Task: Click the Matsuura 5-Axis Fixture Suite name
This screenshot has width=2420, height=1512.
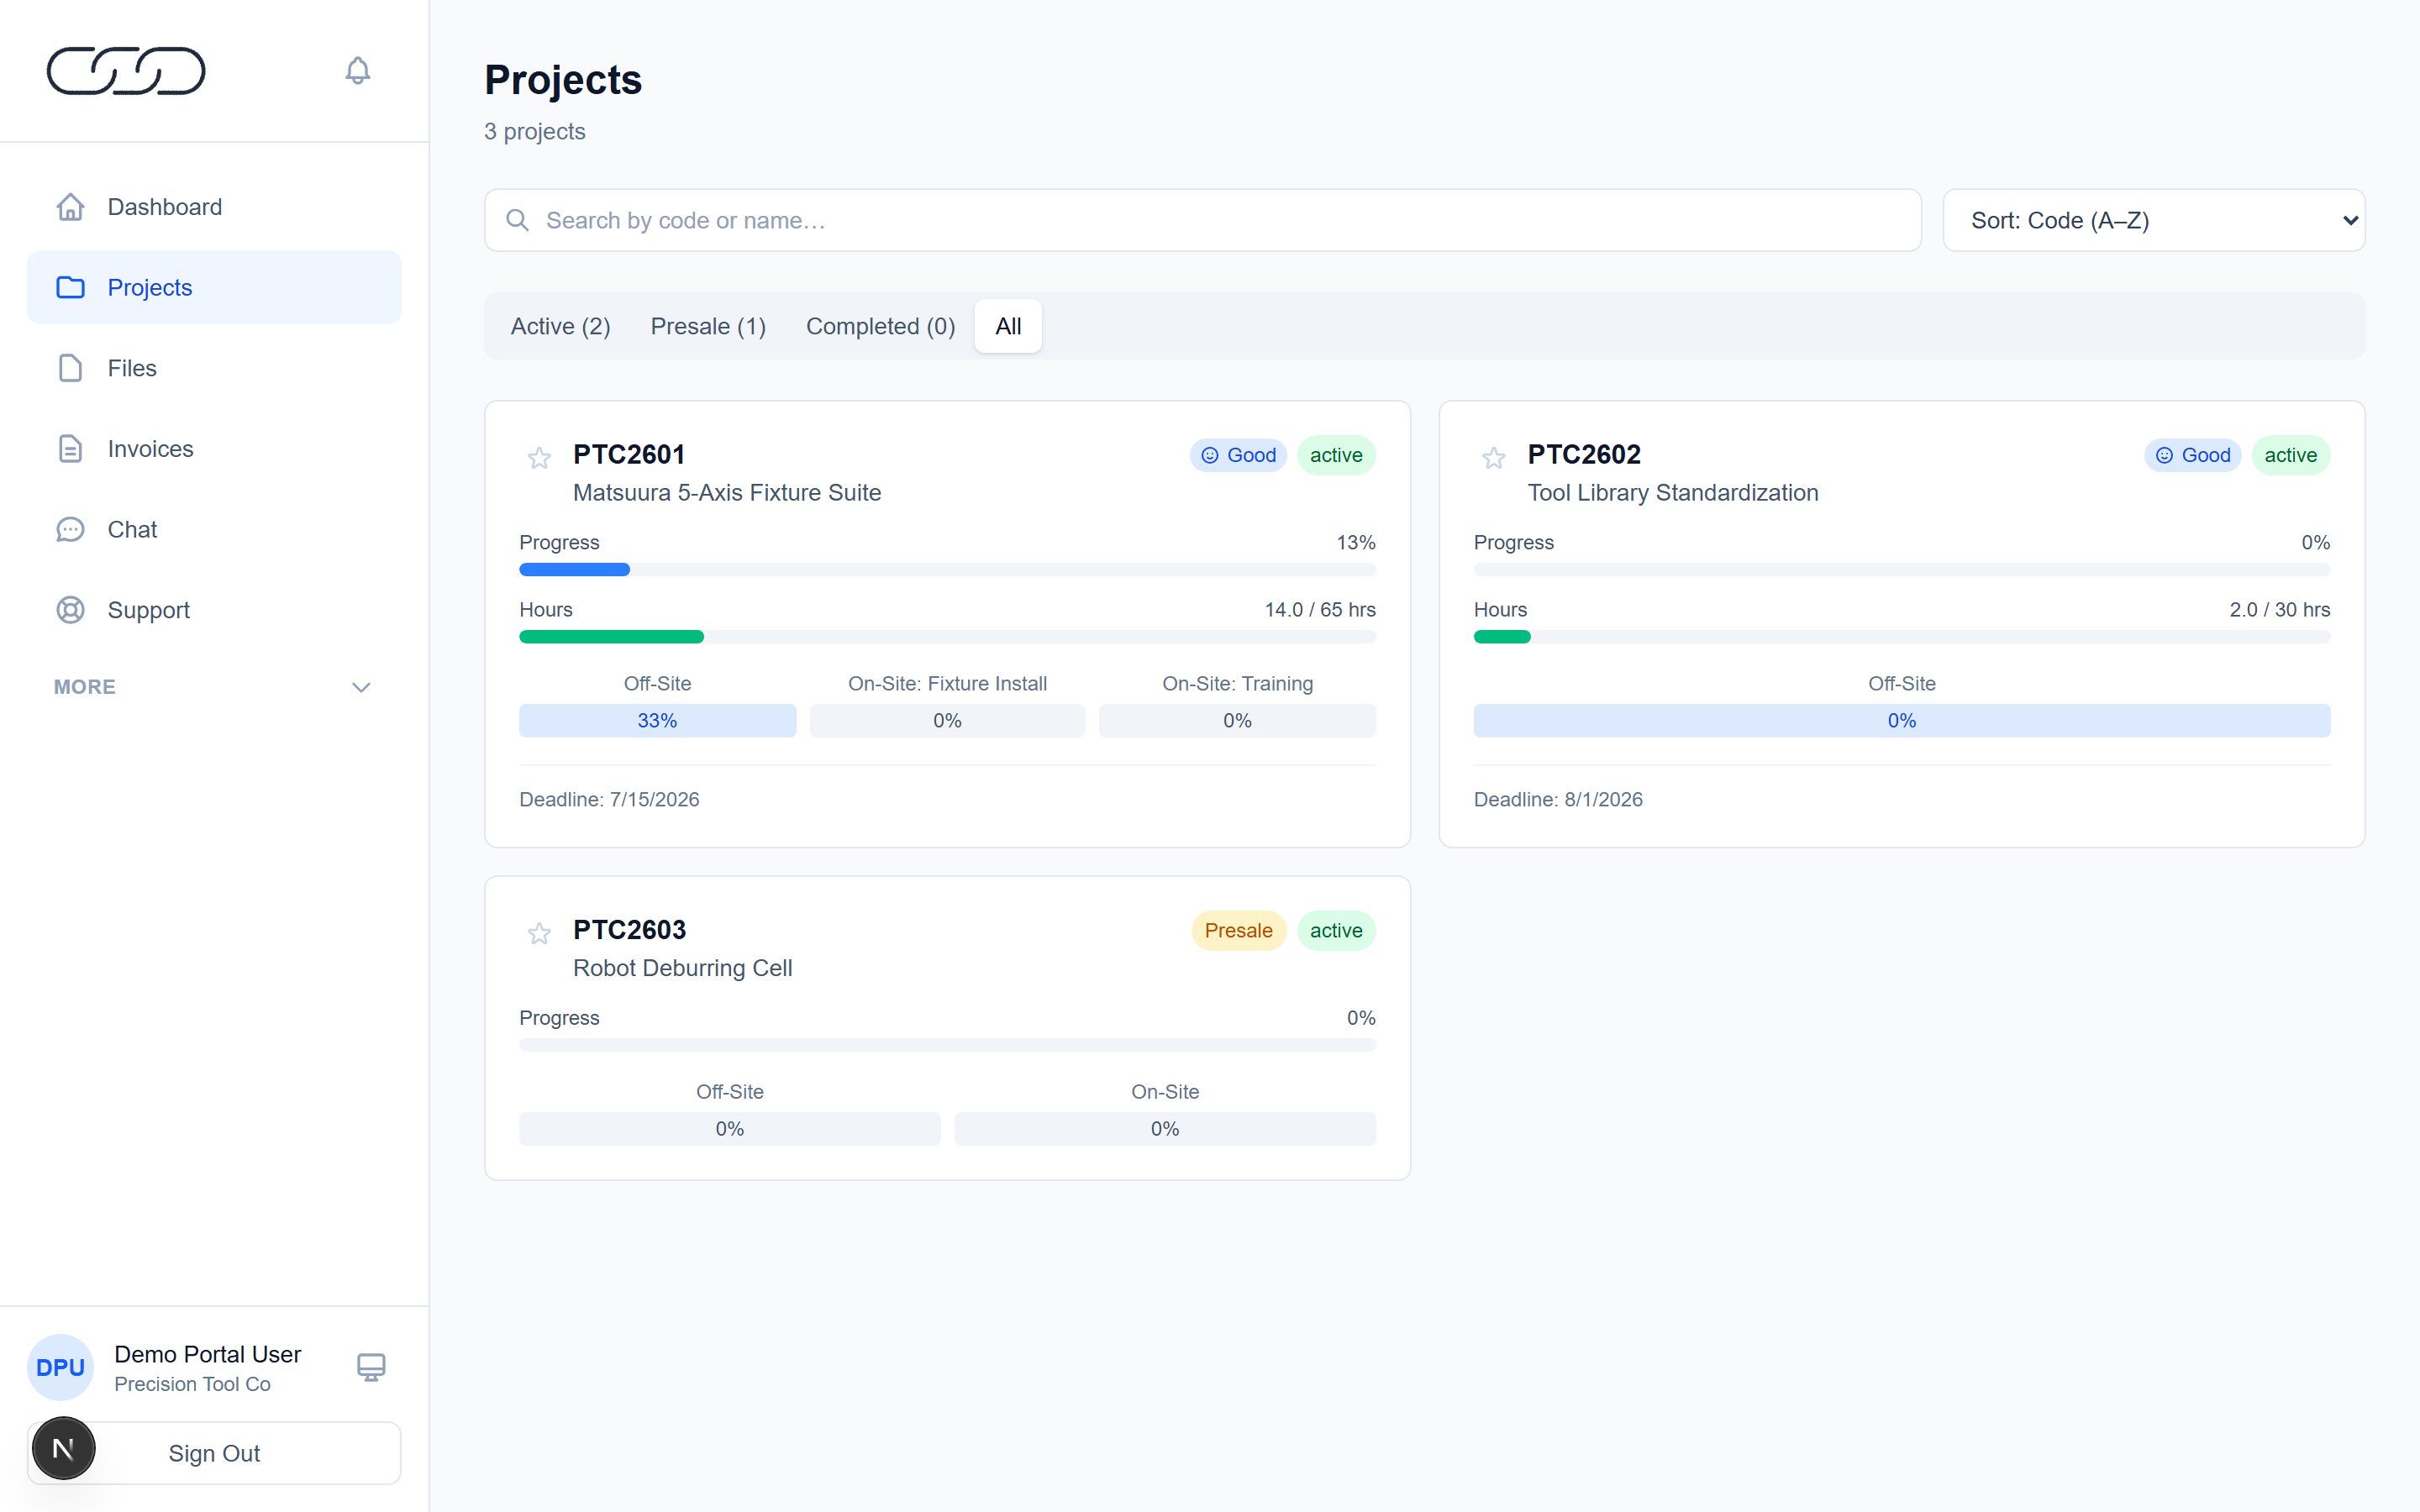Action: [x=727, y=493]
